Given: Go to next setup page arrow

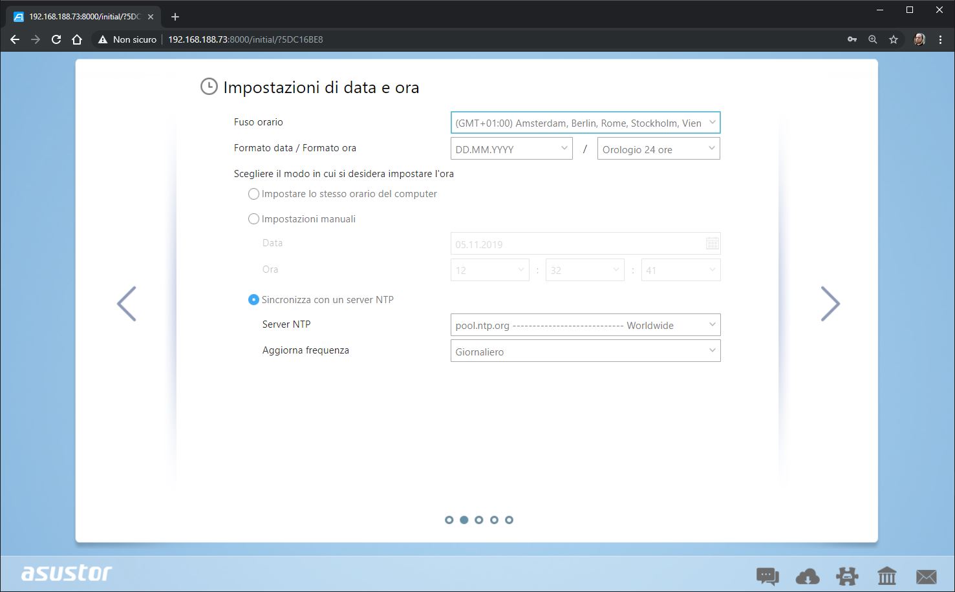Looking at the screenshot, I should click(x=830, y=304).
